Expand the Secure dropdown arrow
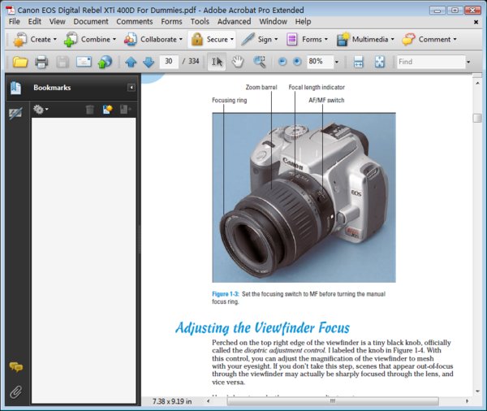The width and height of the screenshot is (487, 411). [232, 40]
